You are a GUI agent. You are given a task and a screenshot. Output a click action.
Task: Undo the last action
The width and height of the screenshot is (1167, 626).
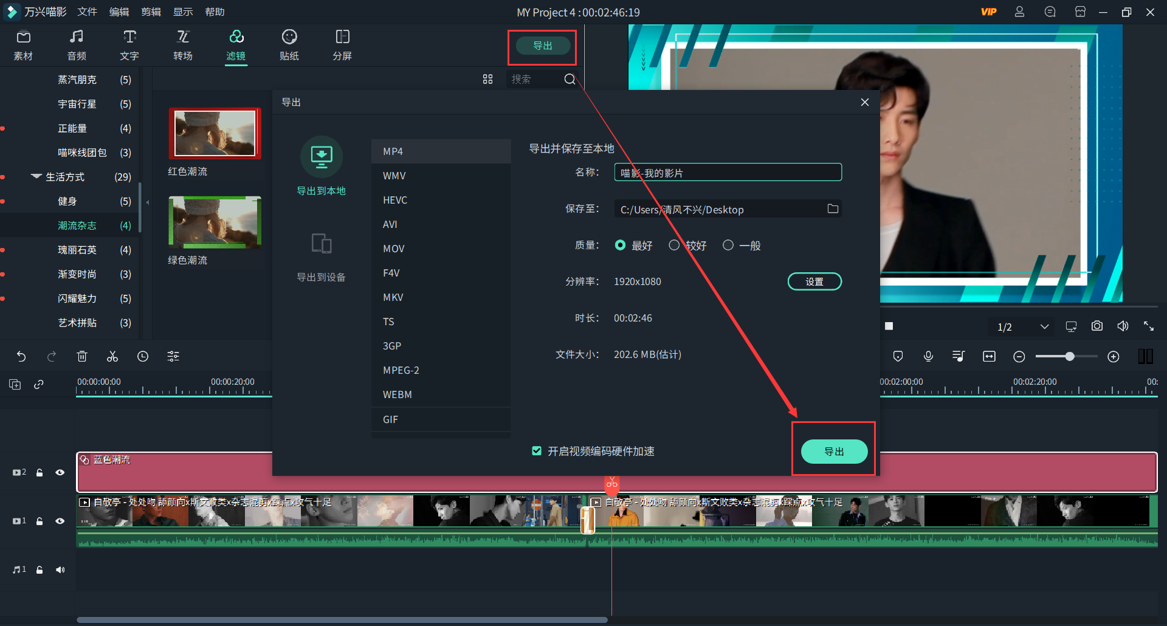[x=22, y=356]
